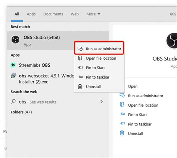177x158 pixels.
Task: Click the magnifier icon beside obs web results
Action: pos(13,101)
